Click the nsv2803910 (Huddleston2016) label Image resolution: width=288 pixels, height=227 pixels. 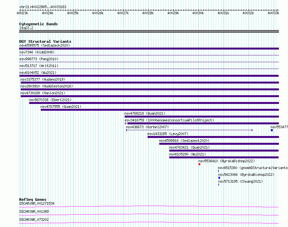coord(47,86)
